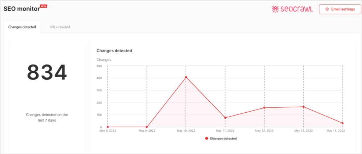Click the May 8, 2022 data point
362x154 pixels.
click(x=107, y=127)
